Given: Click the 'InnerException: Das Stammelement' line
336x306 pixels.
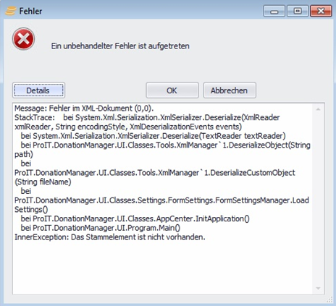Looking at the screenshot, I should 110,237.
